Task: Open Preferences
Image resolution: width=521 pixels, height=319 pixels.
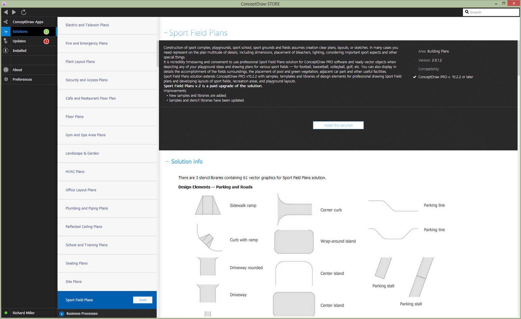Action: [28, 80]
